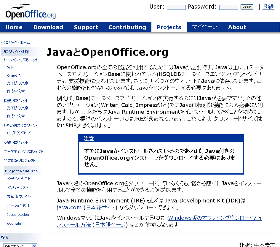Open 作成中文章 under ドキュメントプロジェクト
This screenshot has width=280, height=247.
point(16,91)
